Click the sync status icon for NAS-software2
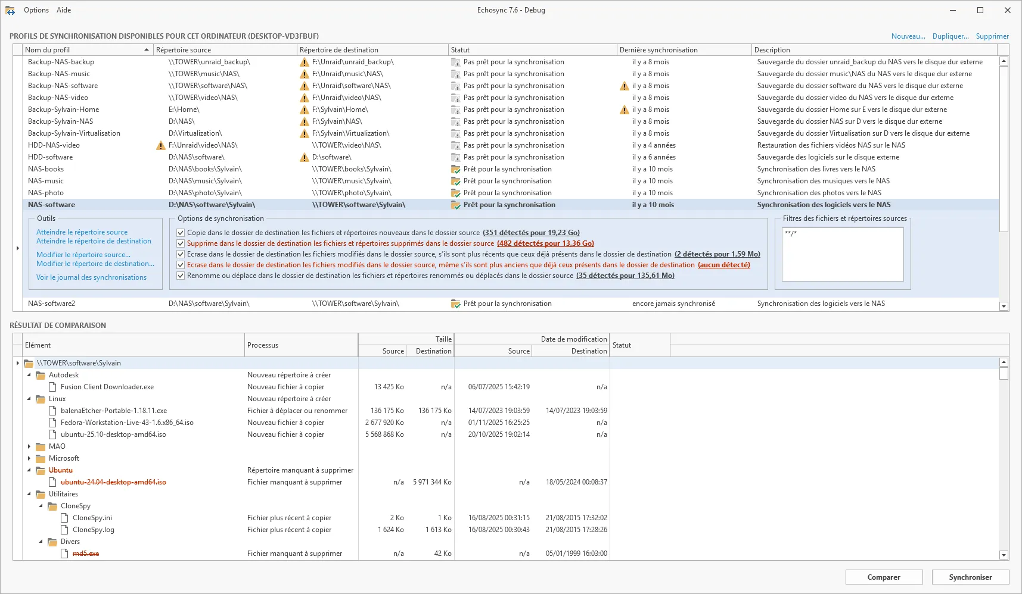The height and width of the screenshot is (594, 1022). pyautogui.click(x=456, y=304)
